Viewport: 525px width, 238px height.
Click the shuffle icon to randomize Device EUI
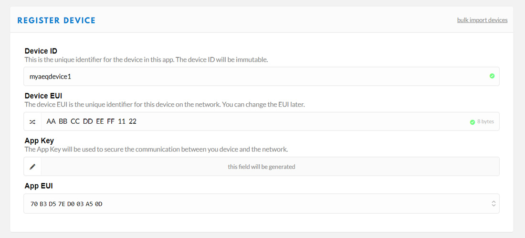(32, 121)
